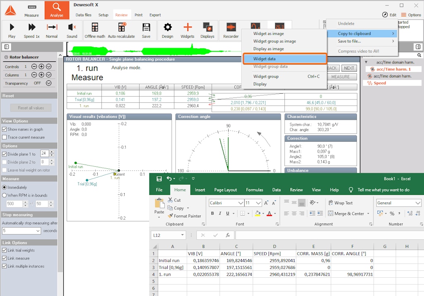424x296 pixels.
Task: Open Offline math
Action: [x=95, y=30]
